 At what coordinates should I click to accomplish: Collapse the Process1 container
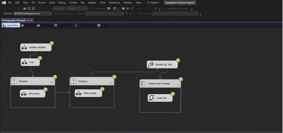pyautogui.click(x=52, y=83)
